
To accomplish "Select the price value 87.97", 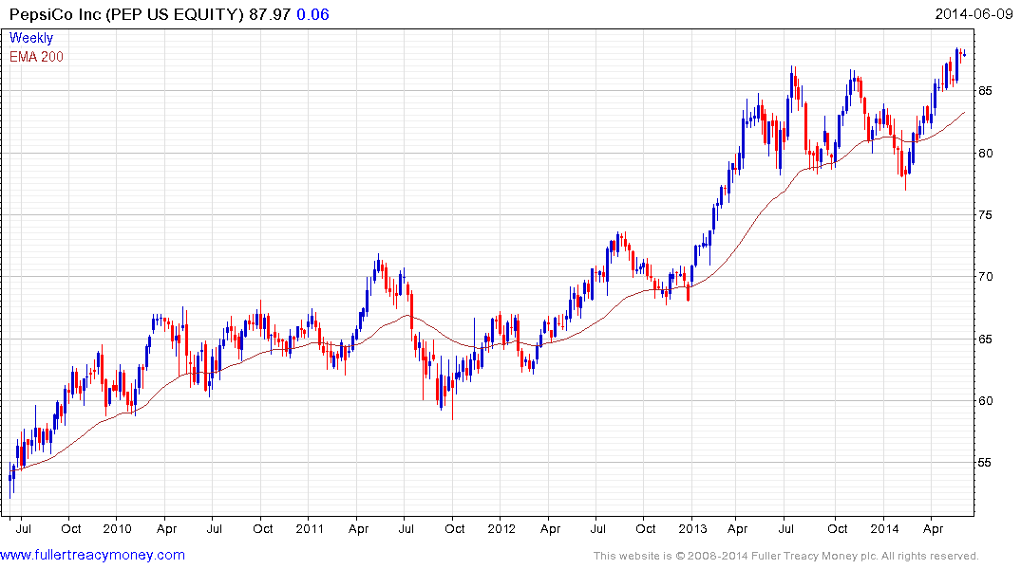I will 270,14.
